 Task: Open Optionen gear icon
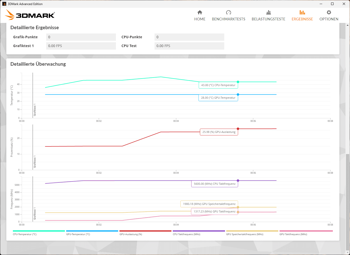329,12
